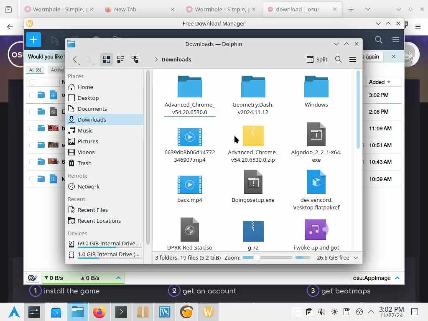The image size is (428, 321).
Task: Dismiss the 'Would you like' notification bar
Action: pyautogui.click(x=393, y=56)
